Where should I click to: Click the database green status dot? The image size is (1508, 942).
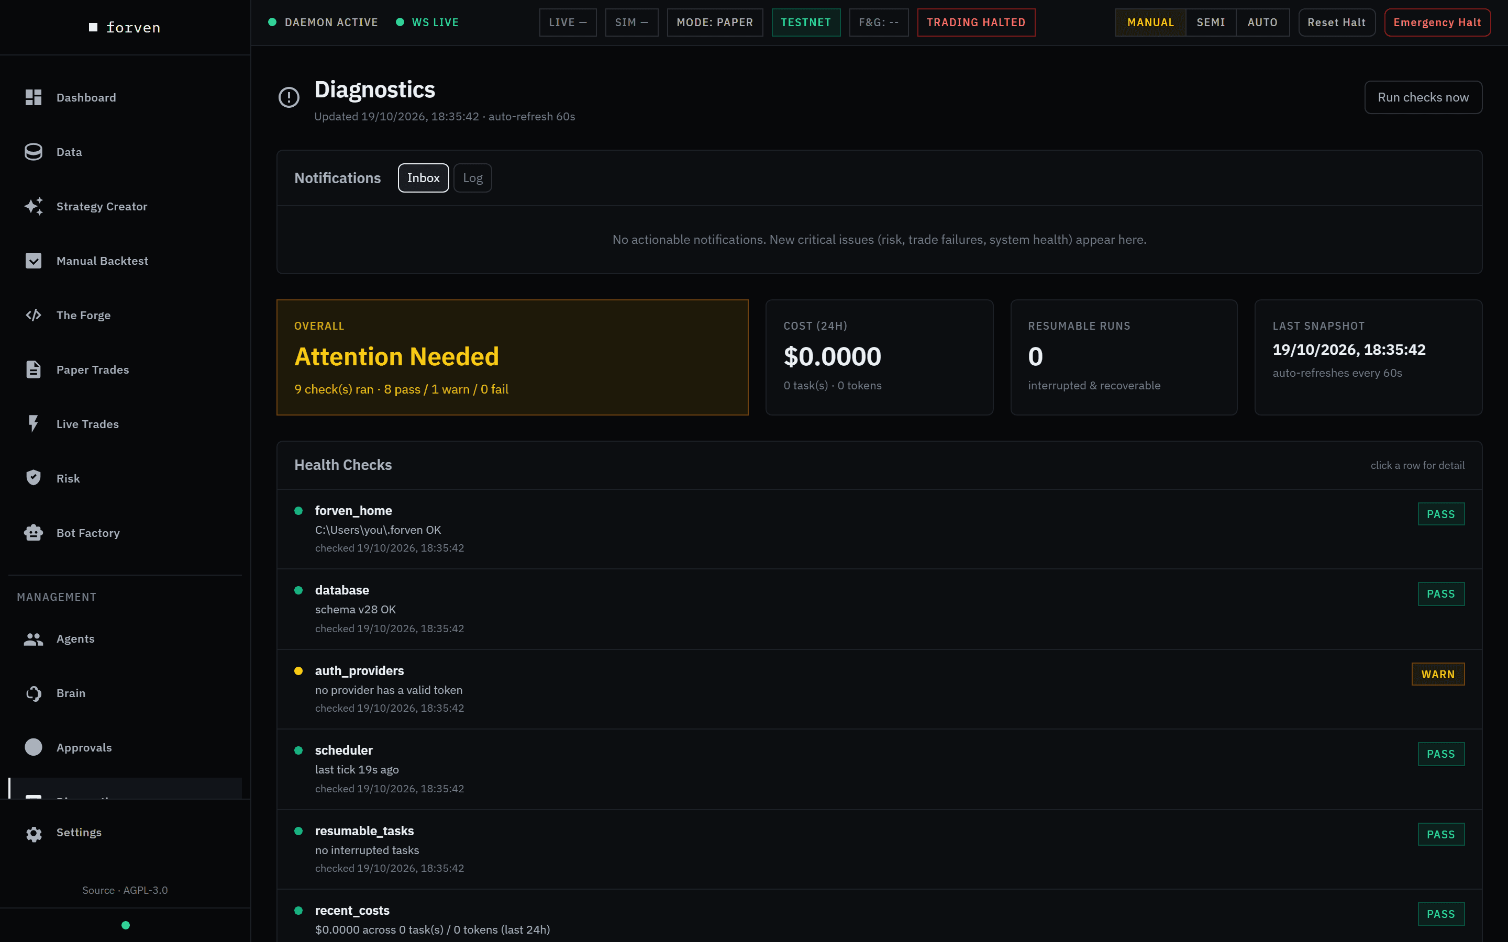coord(298,590)
